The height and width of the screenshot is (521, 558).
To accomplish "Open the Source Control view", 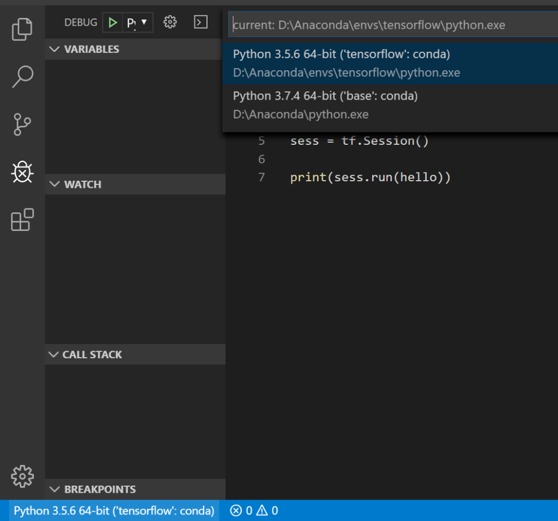I will tap(22, 124).
